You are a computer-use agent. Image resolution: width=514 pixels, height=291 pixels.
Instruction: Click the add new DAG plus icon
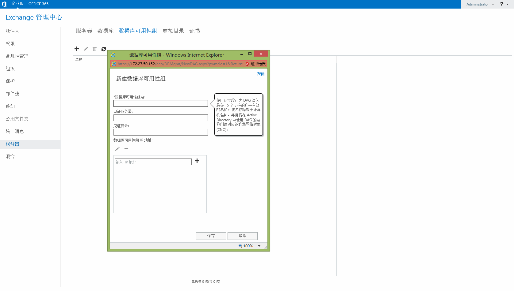[77, 49]
